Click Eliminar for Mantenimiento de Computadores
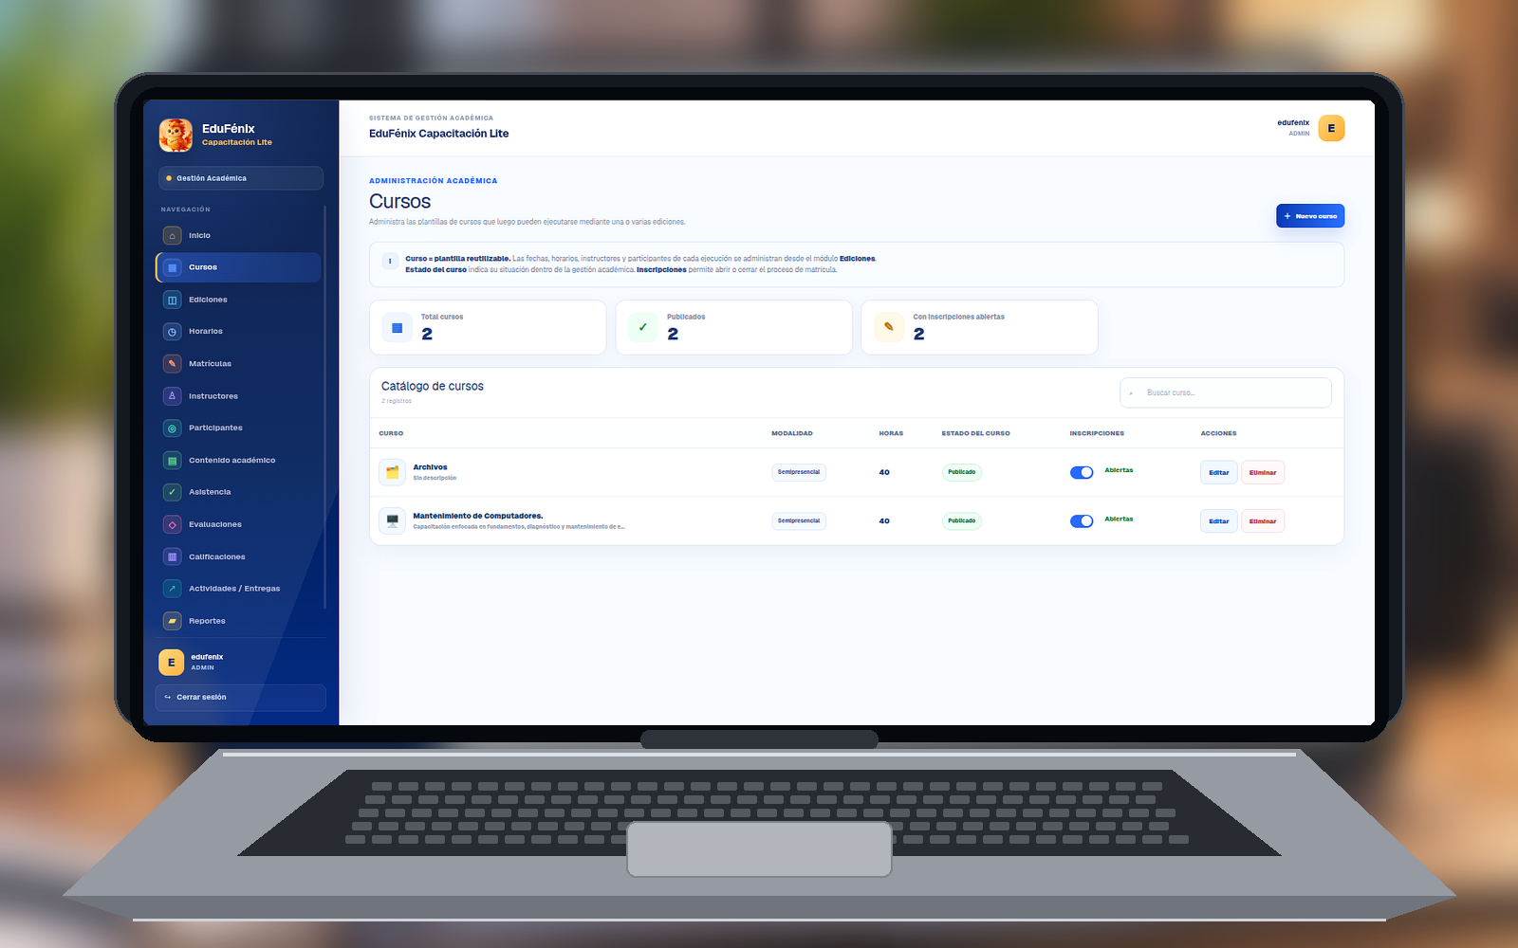 pos(1263,520)
